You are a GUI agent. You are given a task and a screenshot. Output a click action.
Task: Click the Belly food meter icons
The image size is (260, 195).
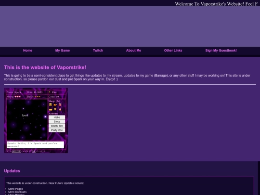[x=37, y=97]
